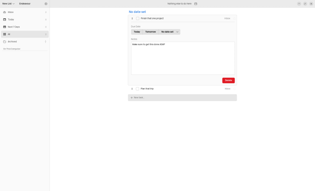
Task: Open the main menu icon beside Endeavour
Action: 46,4
